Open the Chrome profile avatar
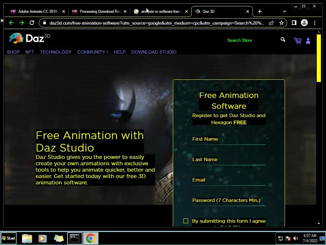This screenshot has height=245, width=326. [304, 23]
